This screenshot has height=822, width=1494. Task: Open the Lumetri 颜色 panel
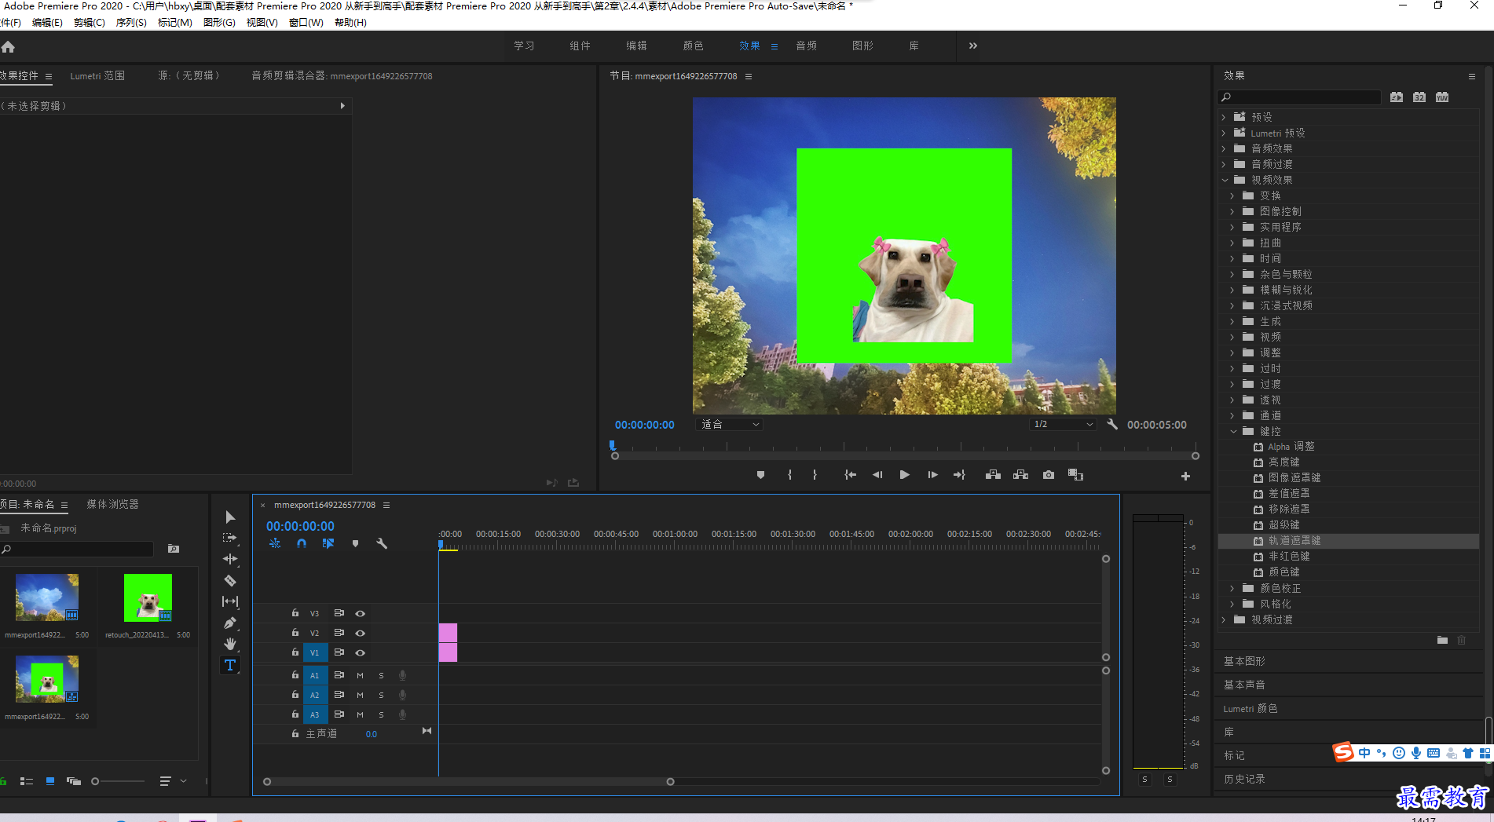click(1250, 708)
